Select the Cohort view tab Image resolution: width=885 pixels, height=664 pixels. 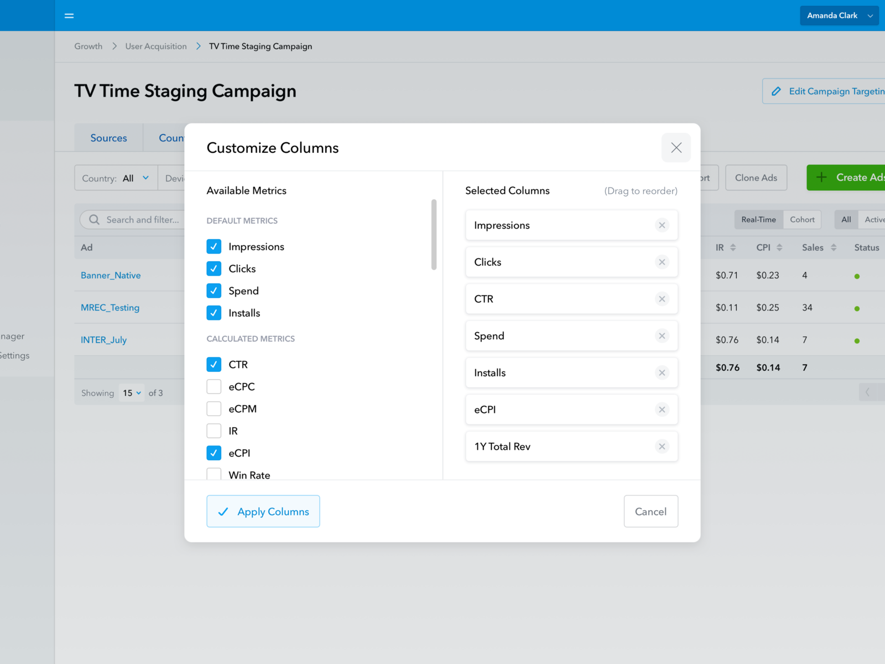click(x=801, y=220)
